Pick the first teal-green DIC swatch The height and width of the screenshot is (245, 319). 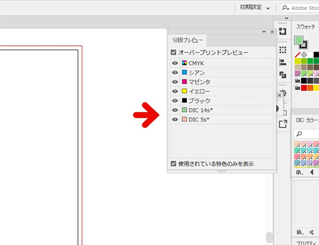[x=298, y=151]
